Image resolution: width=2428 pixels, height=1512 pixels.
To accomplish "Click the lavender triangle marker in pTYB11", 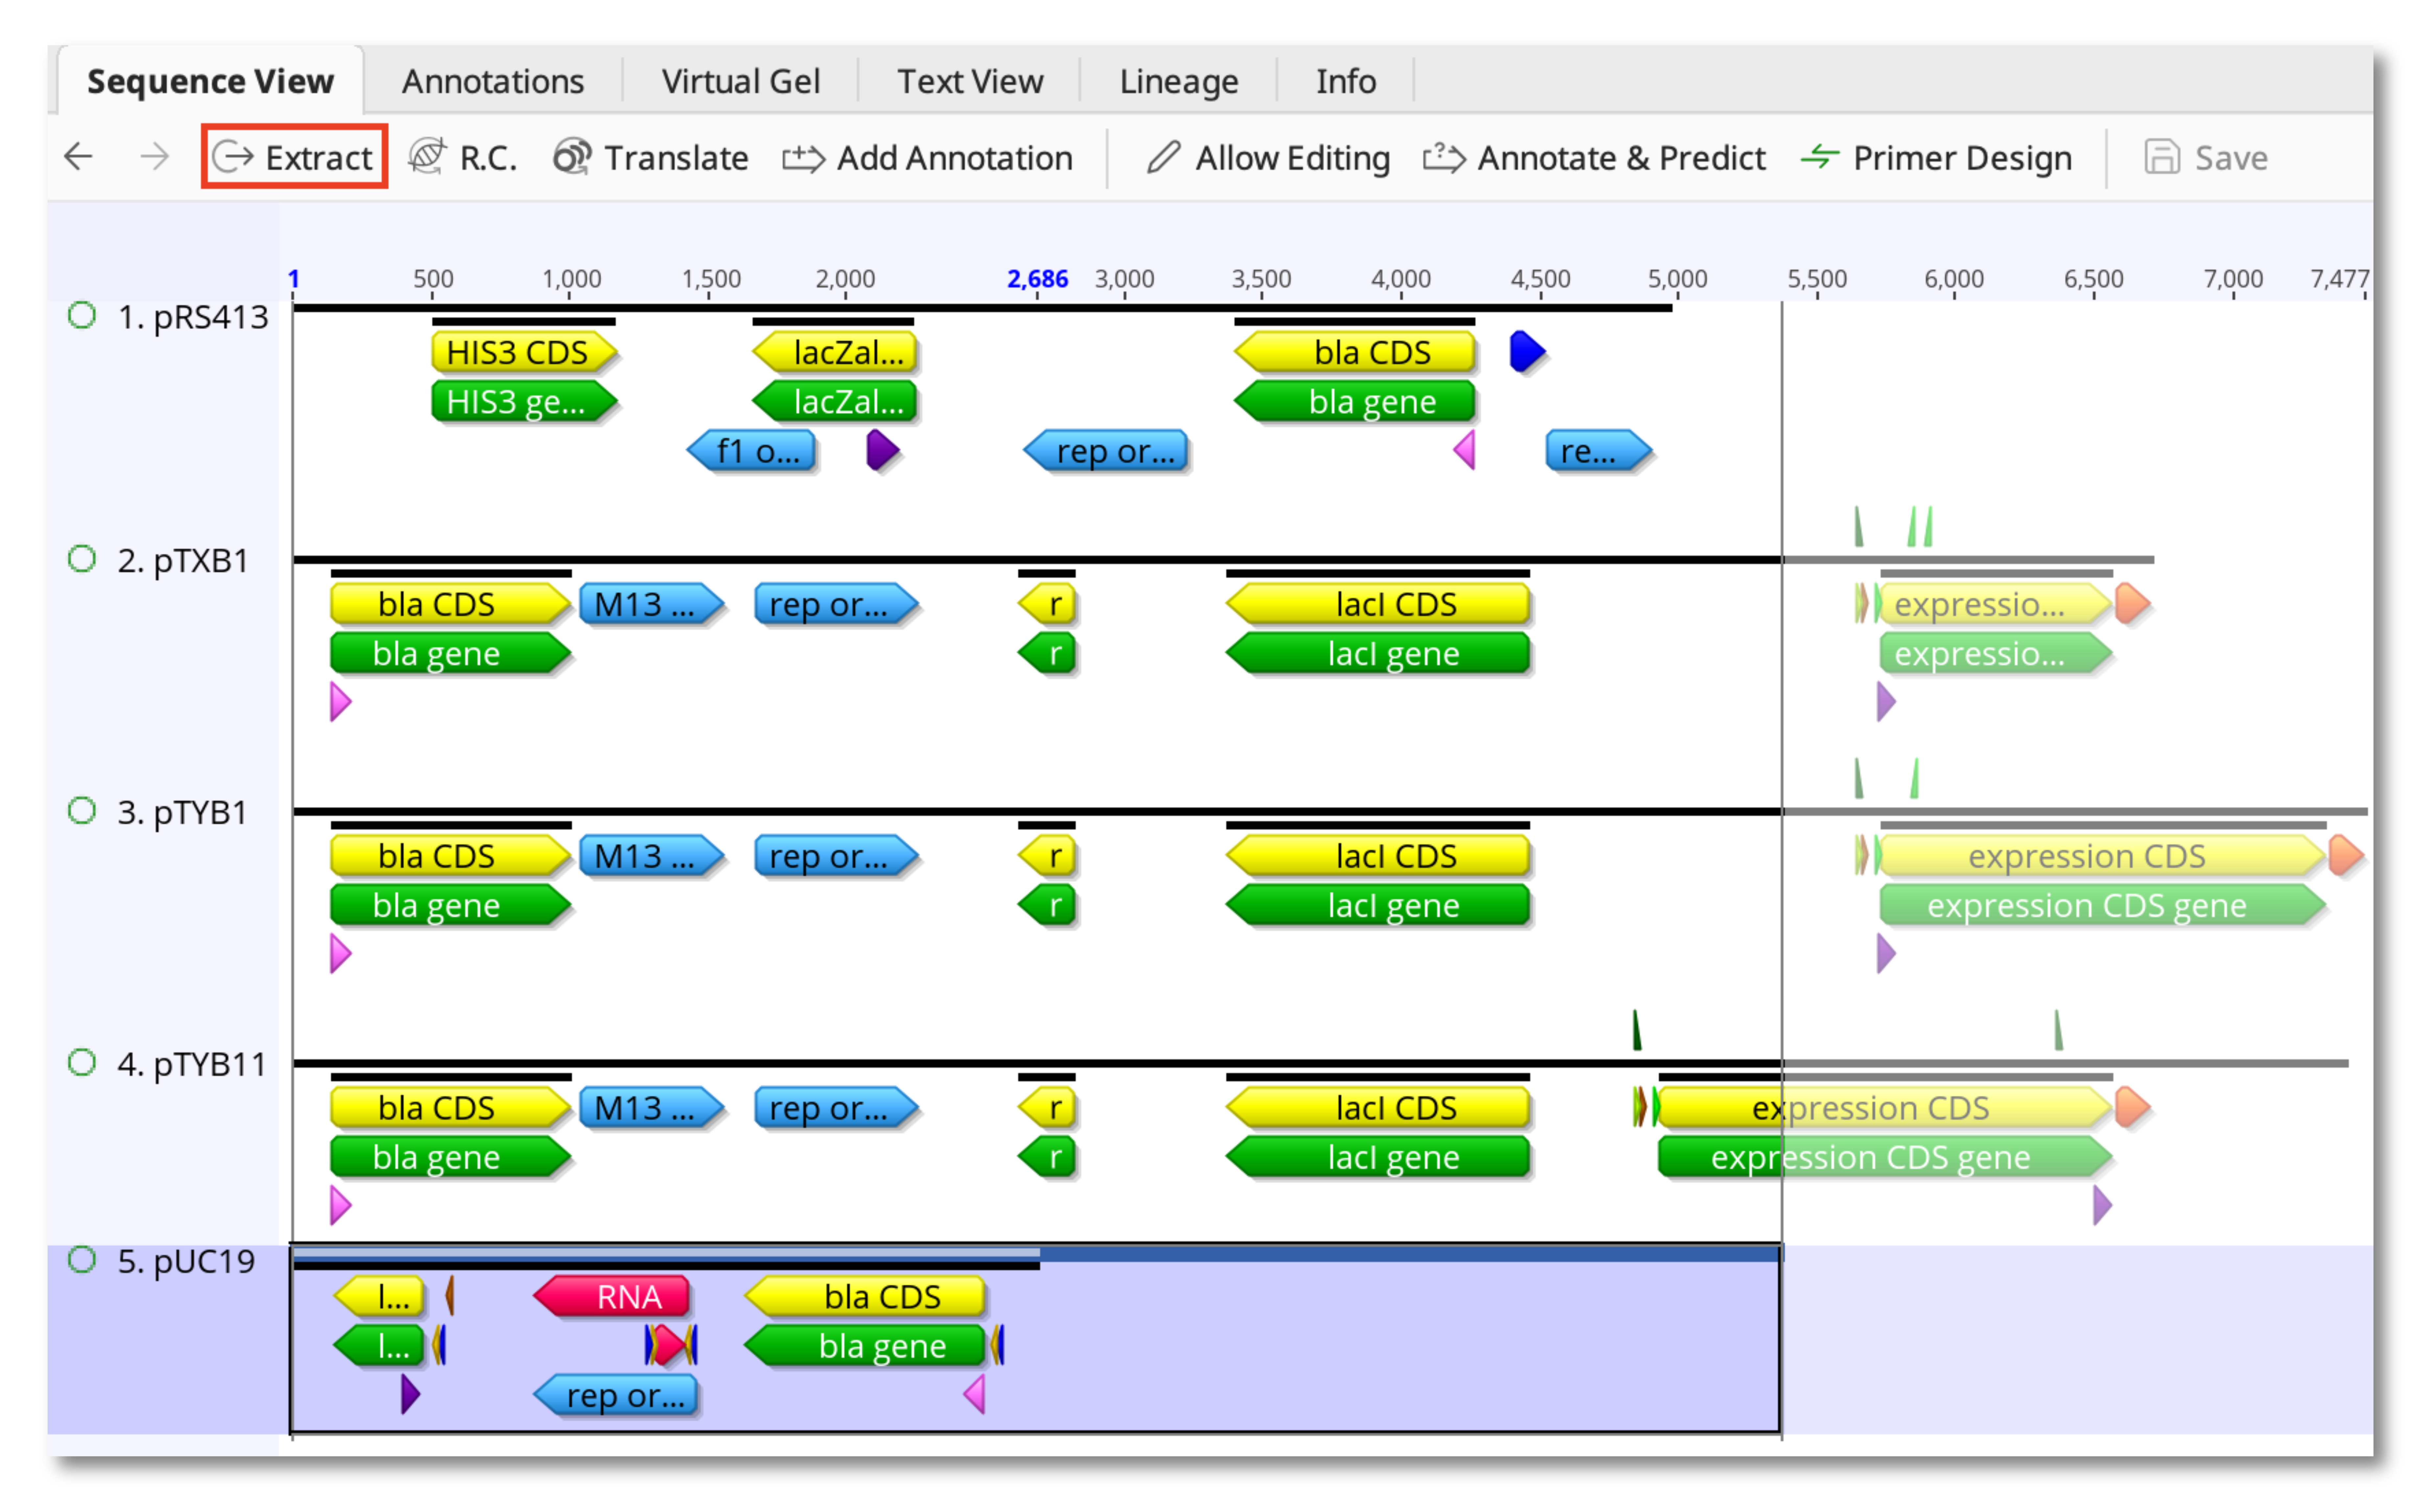I will coord(2103,1206).
